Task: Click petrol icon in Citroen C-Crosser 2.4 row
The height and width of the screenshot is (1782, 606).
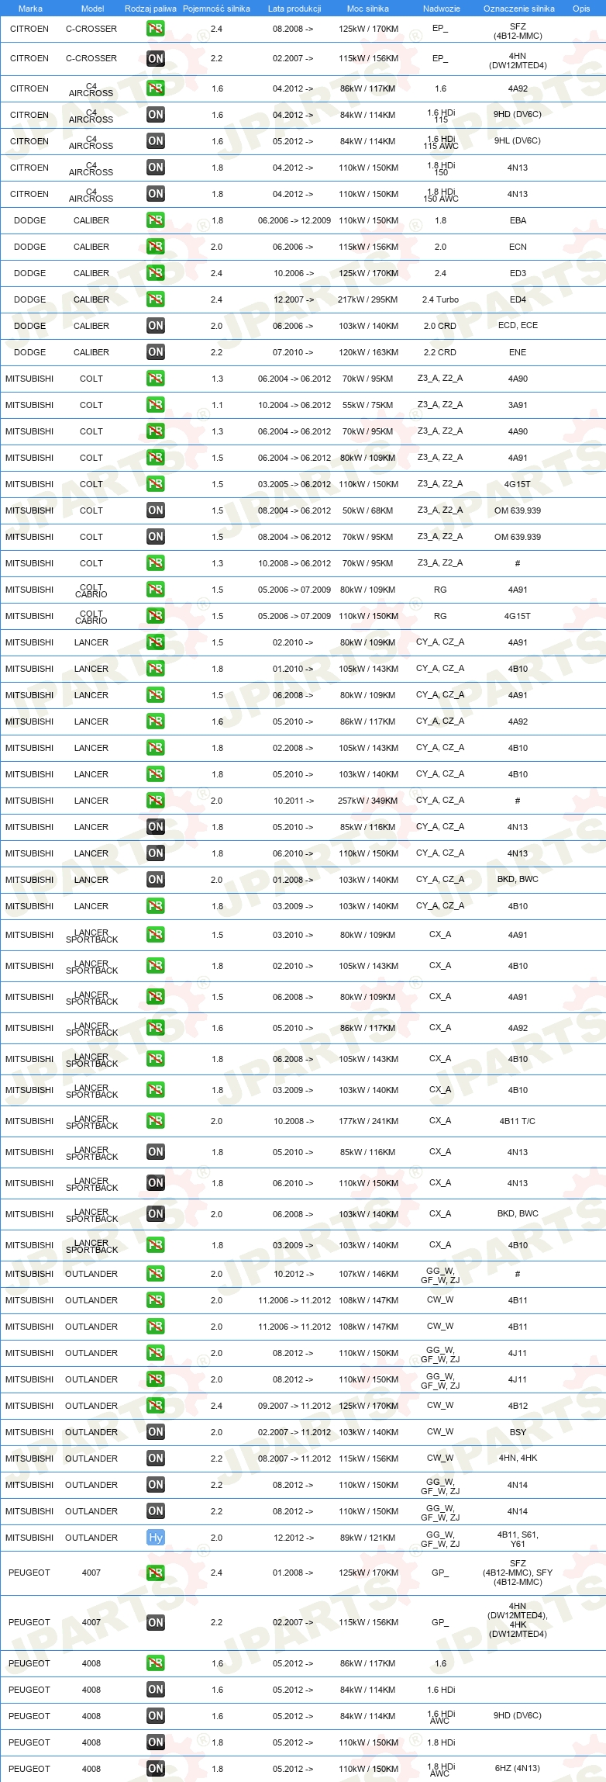Action: [156, 29]
